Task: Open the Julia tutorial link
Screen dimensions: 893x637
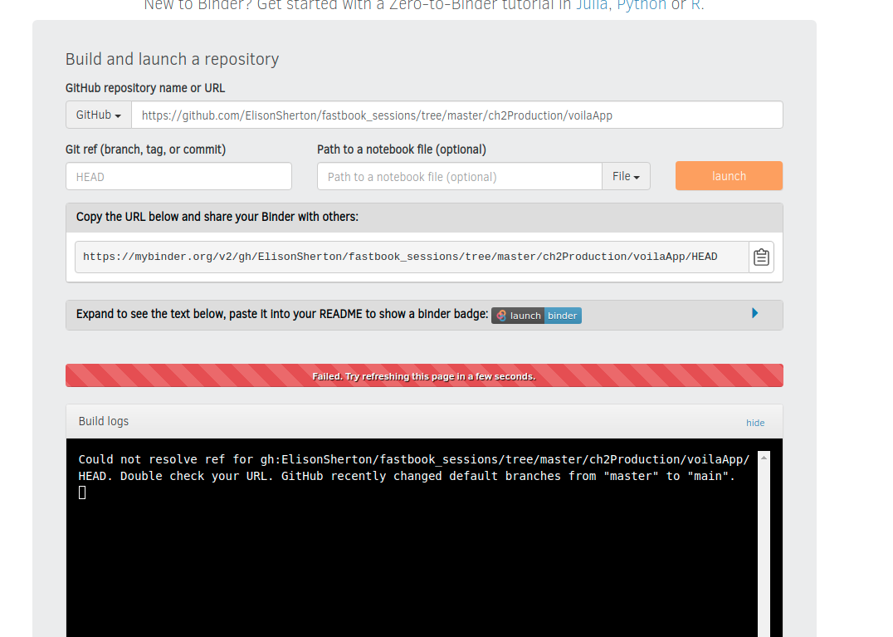Action: tap(592, 5)
